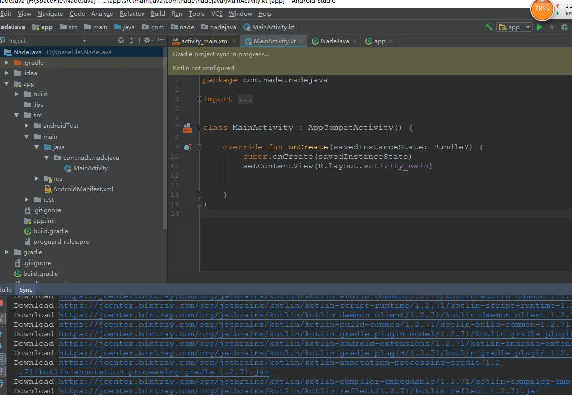The width and height of the screenshot is (572, 395).
Task: Click the down arrow icon in Build panel
Action: point(1,346)
